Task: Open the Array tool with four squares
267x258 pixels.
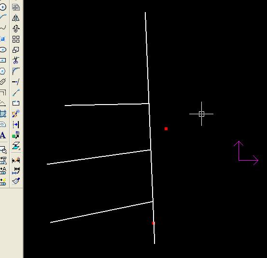Action: 16,39
